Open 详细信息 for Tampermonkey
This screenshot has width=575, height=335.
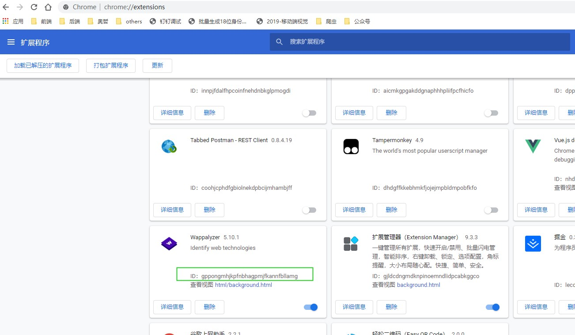point(354,210)
